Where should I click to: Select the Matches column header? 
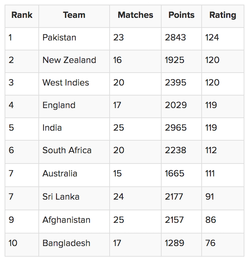[x=135, y=15]
